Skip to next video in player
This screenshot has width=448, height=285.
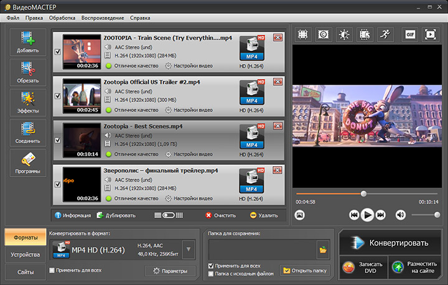381,215
